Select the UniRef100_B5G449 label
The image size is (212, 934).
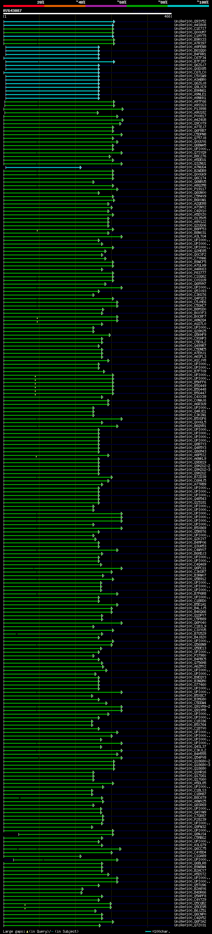(190, 386)
